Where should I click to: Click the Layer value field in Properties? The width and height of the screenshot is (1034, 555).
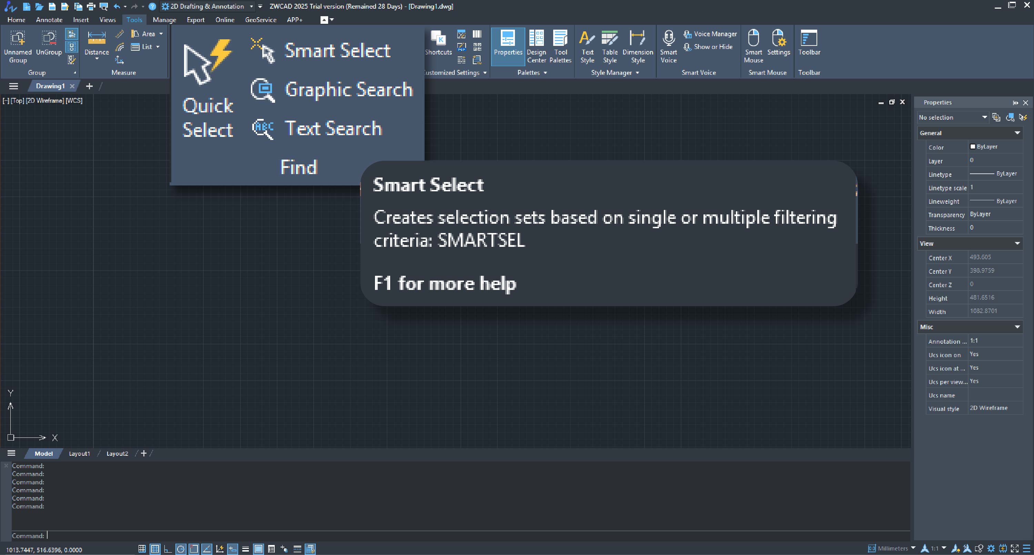[995, 160]
